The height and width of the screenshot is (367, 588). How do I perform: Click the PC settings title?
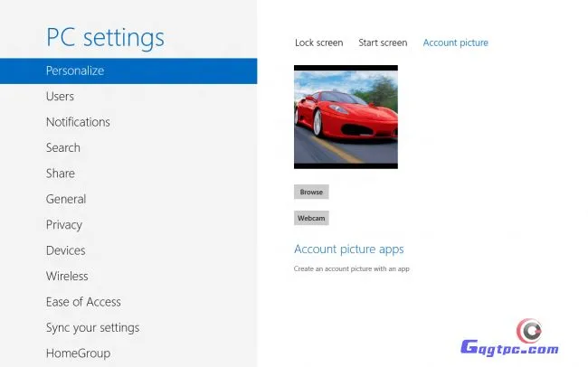coord(105,37)
